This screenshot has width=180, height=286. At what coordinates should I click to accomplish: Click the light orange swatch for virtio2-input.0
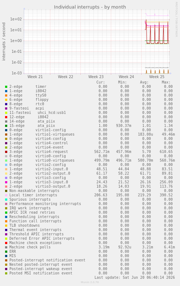6,169
